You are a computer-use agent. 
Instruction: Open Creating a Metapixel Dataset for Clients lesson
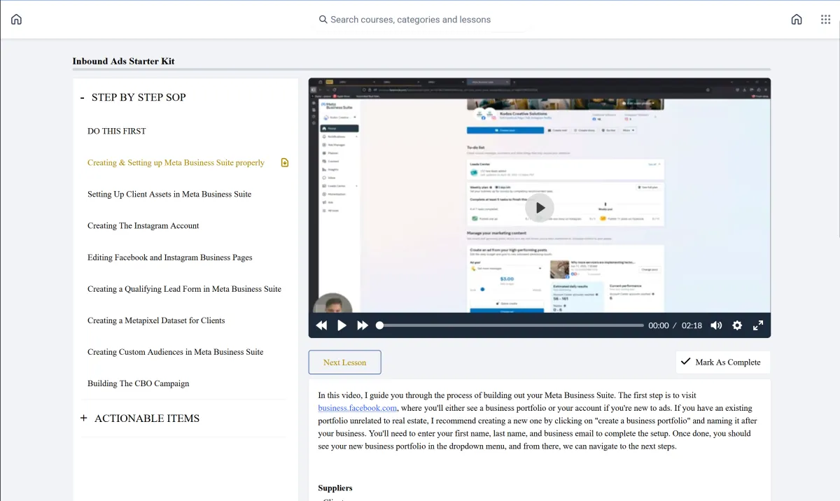pyautogui.click(x=156, y=320)
